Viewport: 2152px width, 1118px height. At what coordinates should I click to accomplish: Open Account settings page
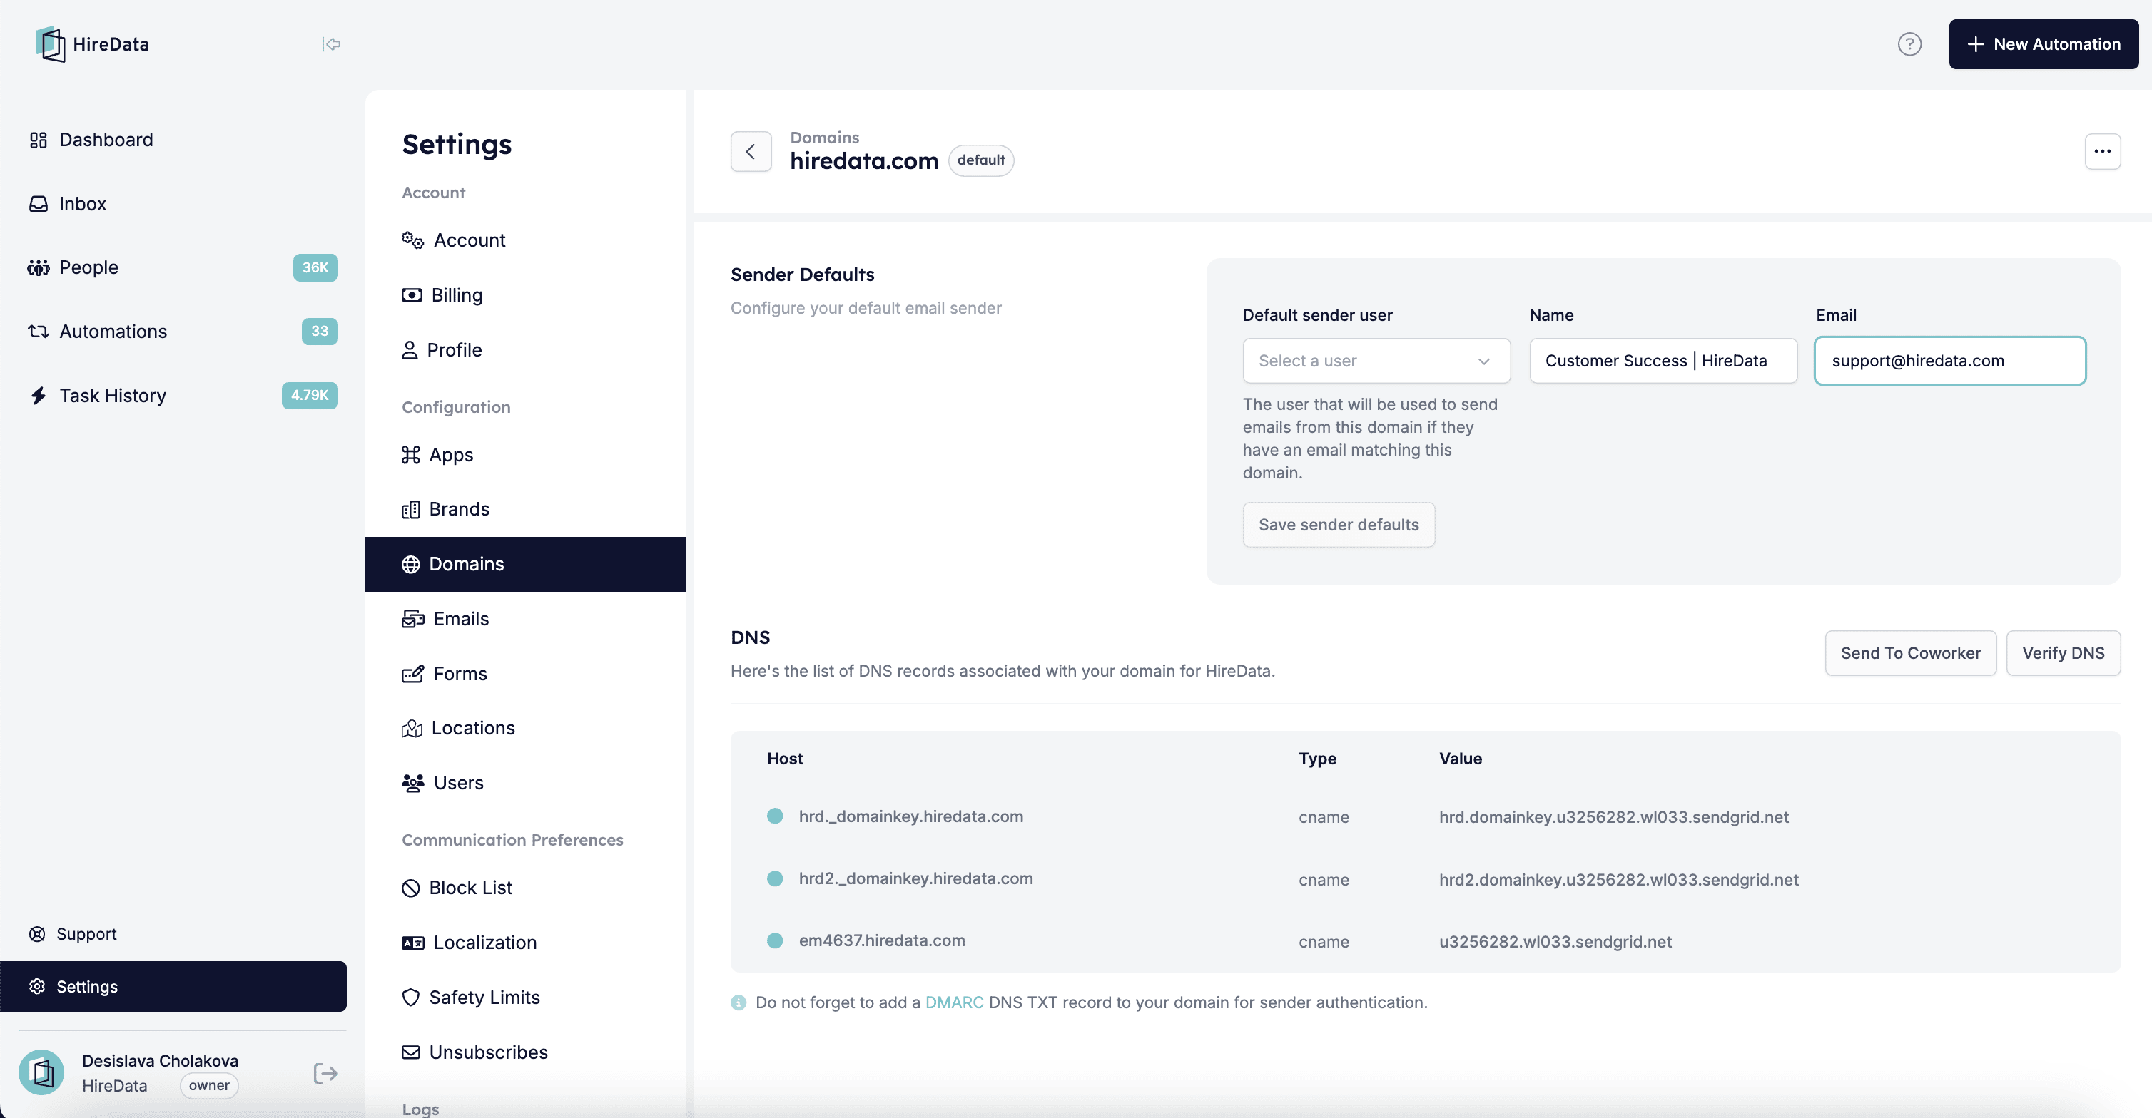pos(470,240)
